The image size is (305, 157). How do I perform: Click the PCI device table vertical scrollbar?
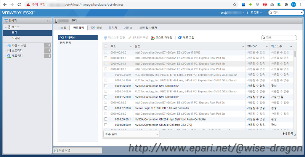click(295, 54)
